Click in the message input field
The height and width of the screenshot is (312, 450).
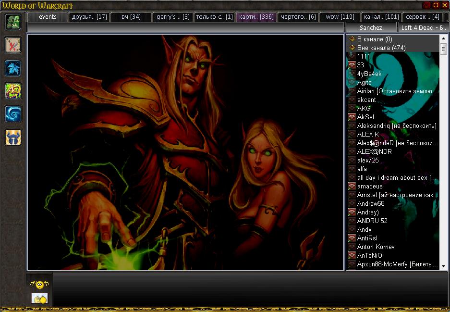click(250, 288)
